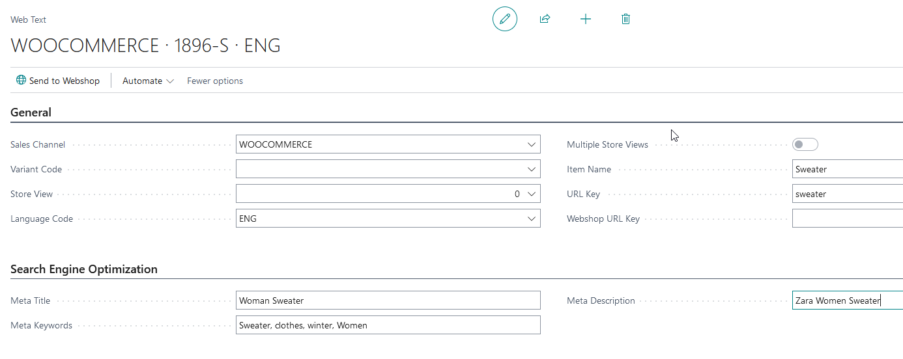Click the plus new record icon
Image resolution: width=903 pixels, height=359 pixels.
[x=586, y=19]
